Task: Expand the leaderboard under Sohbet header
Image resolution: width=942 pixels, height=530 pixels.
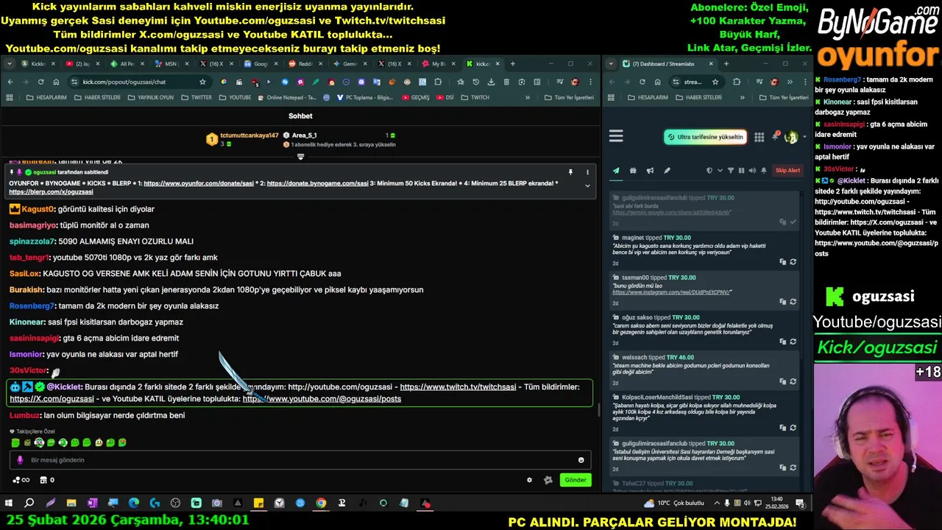Action: 300,157
